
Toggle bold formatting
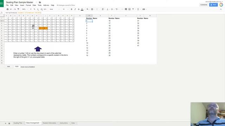pos(71,9)
